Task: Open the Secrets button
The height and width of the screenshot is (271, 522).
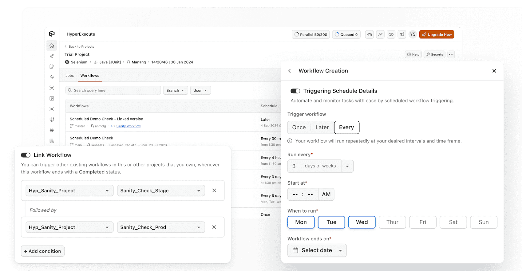Action: tap(434, 54)
